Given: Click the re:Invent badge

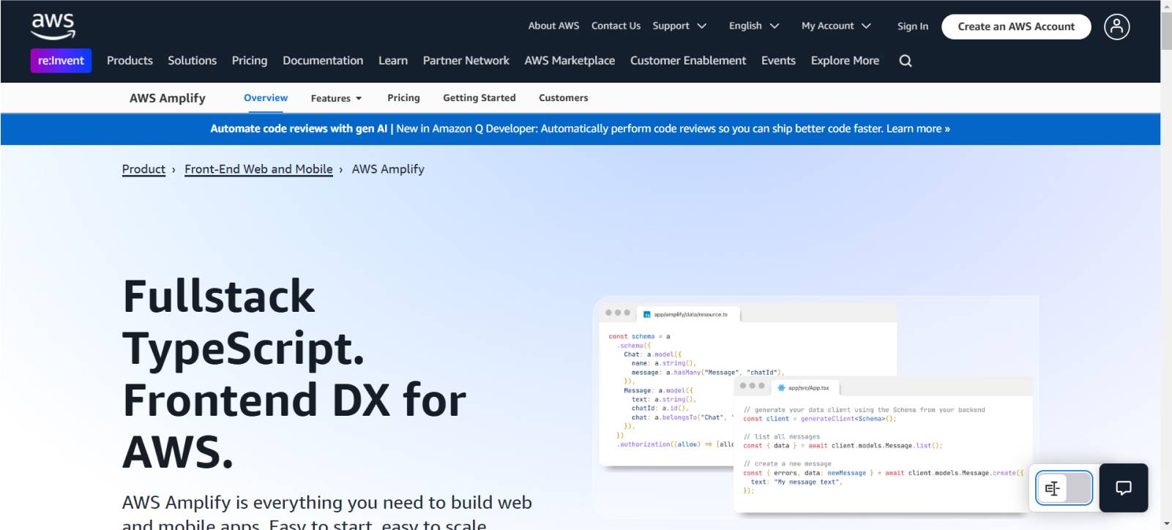Looking at the screenshot, I should click(x=61, y=61).
